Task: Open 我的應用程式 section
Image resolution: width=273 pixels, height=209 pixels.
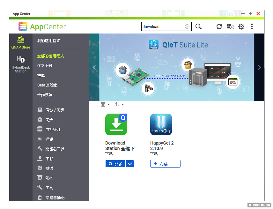Action: click(x=48, y=41)
